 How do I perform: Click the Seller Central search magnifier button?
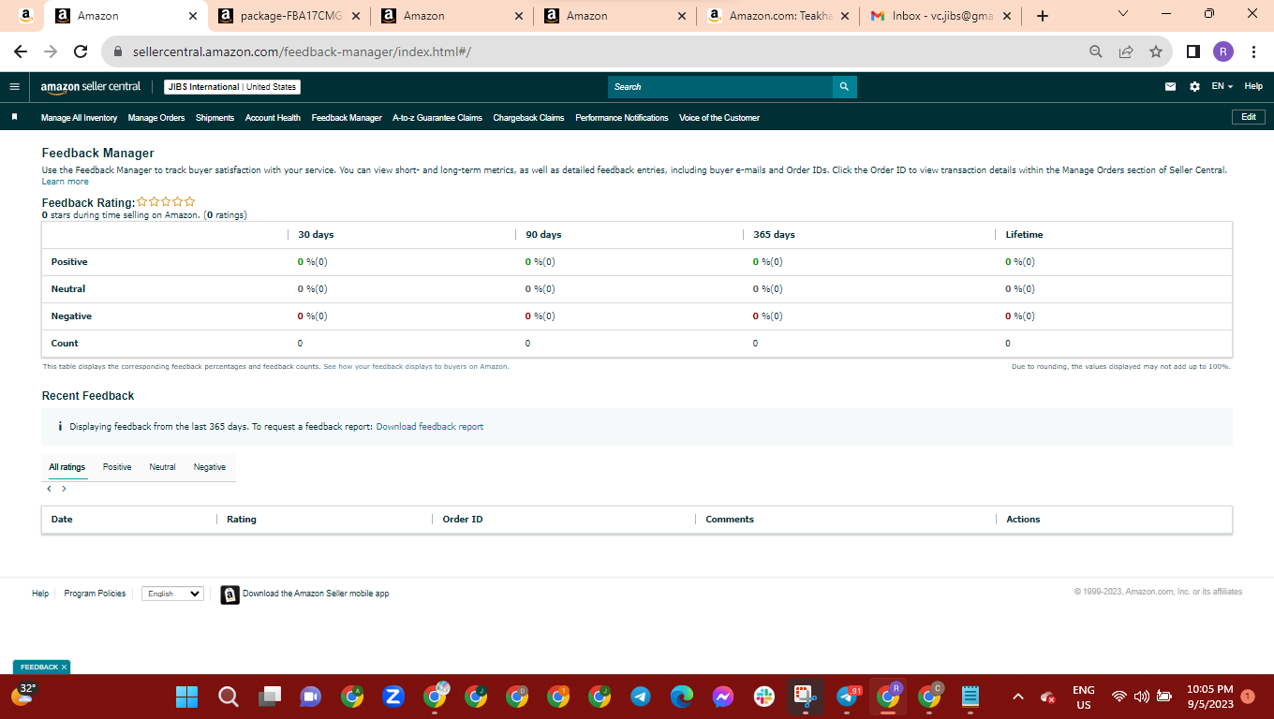(x=844, y=87)
